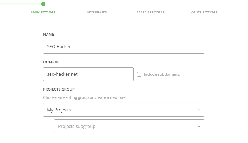Go to the Search Profiles tab
The image size is (248, 143).
tap(150, 12)
